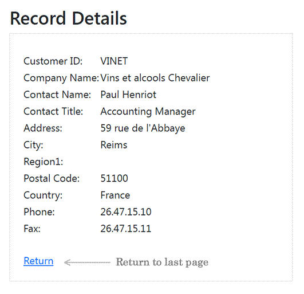Click the Return link
Screen dimensions: 304x294
pos(38,261)
